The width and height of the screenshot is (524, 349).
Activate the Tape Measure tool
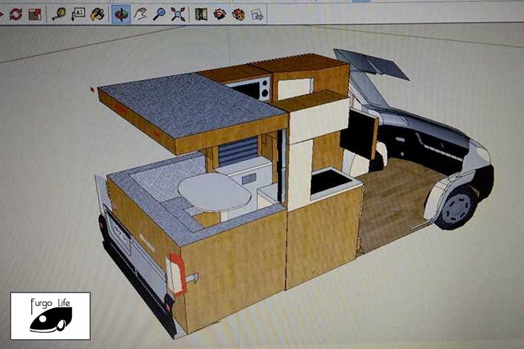click(x=59, y=14)
